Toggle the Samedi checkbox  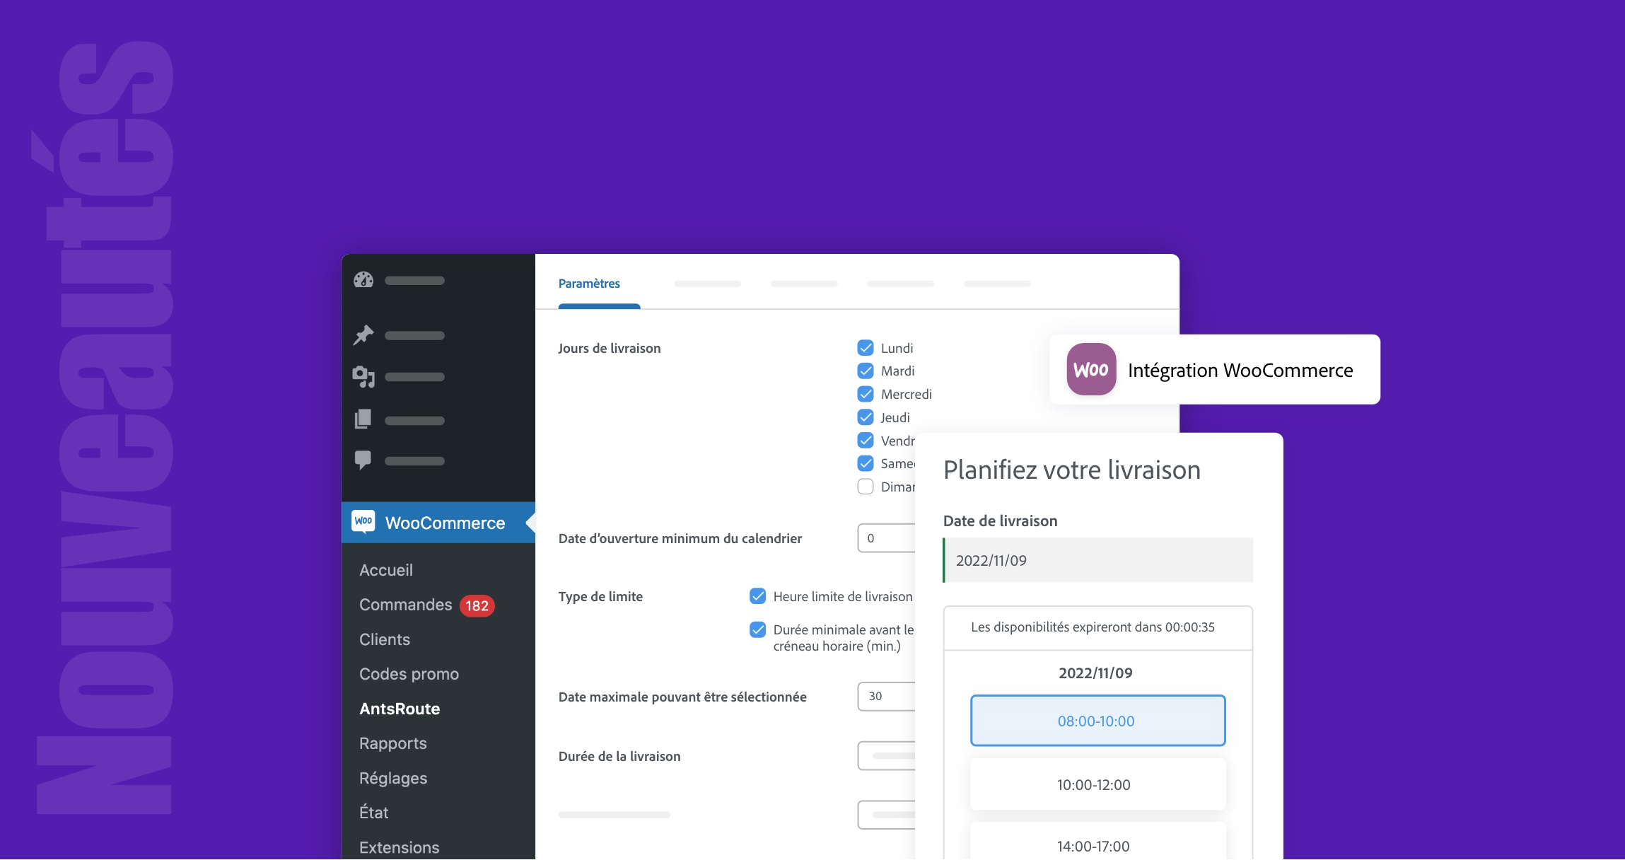click(x=866, y=463)
